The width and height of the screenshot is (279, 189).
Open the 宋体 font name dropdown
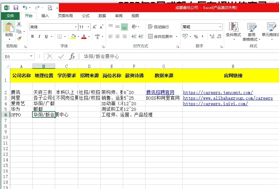click(x=76, y=27)
